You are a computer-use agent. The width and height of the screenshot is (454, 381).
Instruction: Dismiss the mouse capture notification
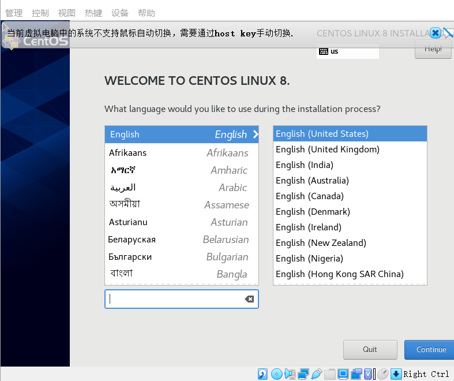coord(435,33)
